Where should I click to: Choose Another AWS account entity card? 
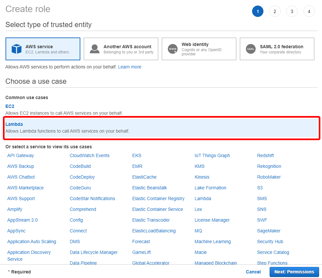(121, 49)
